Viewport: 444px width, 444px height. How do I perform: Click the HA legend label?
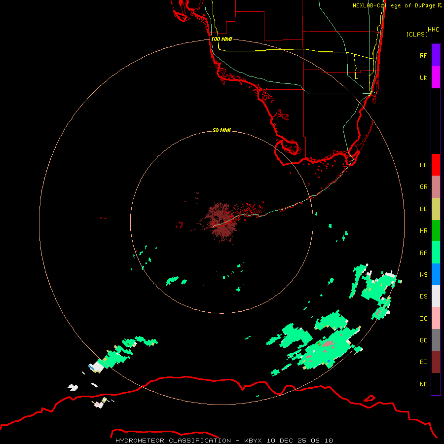point(423,165)
